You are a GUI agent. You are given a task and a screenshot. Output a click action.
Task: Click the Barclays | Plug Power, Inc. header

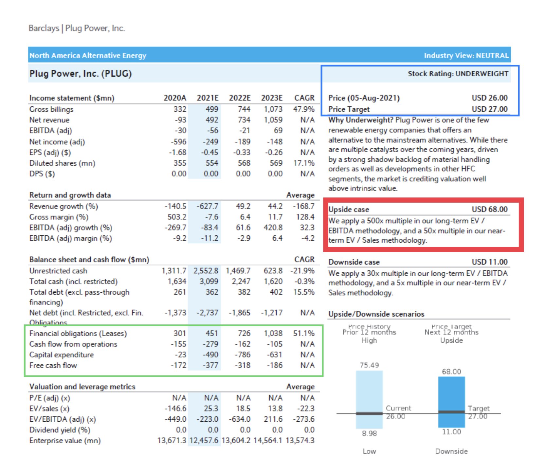coord(77,28)
